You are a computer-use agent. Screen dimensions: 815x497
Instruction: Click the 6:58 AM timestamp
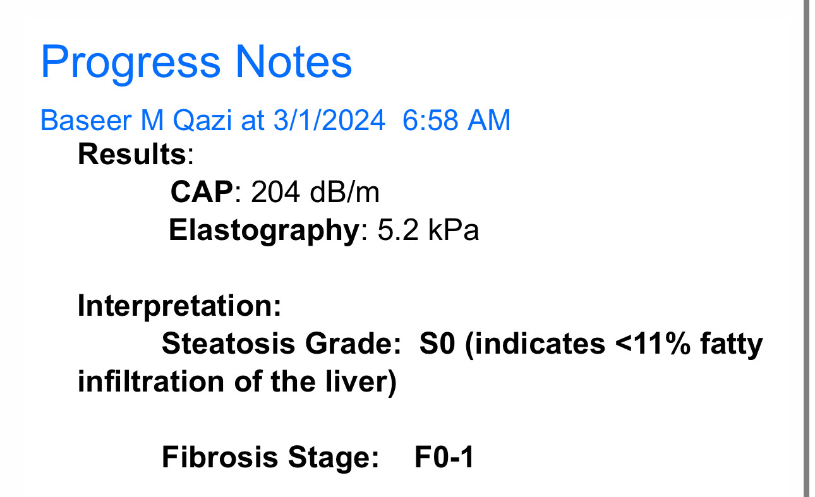(x=456, y=120)
